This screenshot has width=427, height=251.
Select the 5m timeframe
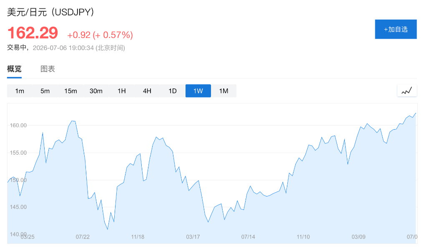(x=45, y=91)
